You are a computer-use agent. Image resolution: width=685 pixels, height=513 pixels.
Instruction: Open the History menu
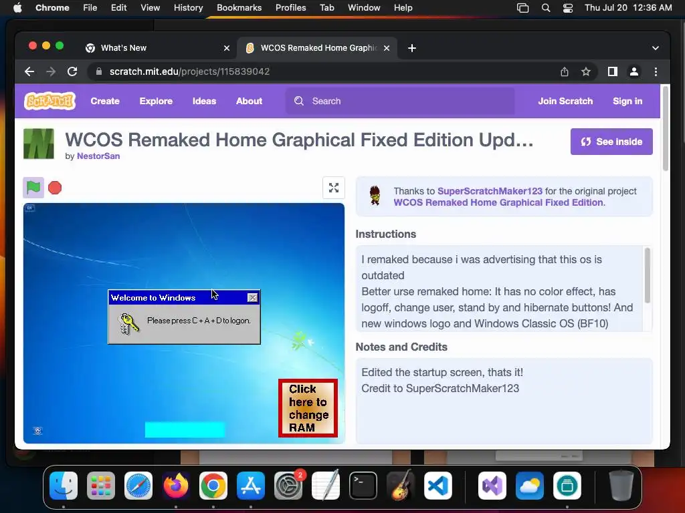pos(188,7)
